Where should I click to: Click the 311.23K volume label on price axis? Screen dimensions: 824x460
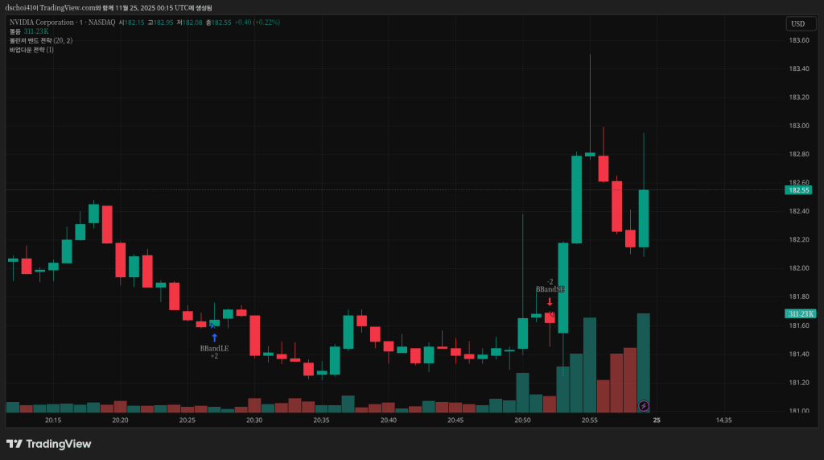click(x=800, y=313)
